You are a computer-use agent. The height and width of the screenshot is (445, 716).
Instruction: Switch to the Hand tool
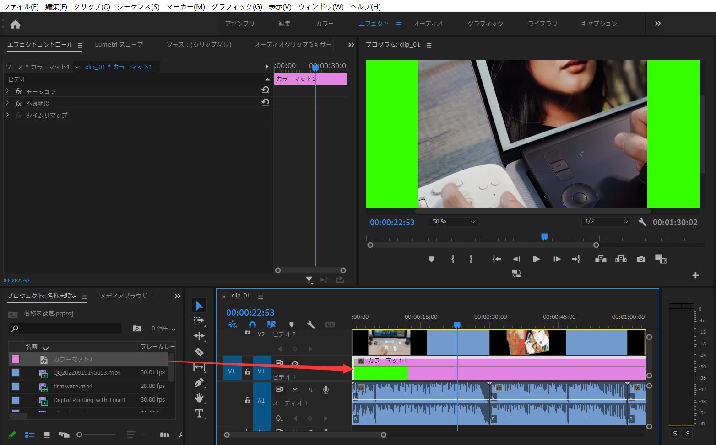pos(199,398)
